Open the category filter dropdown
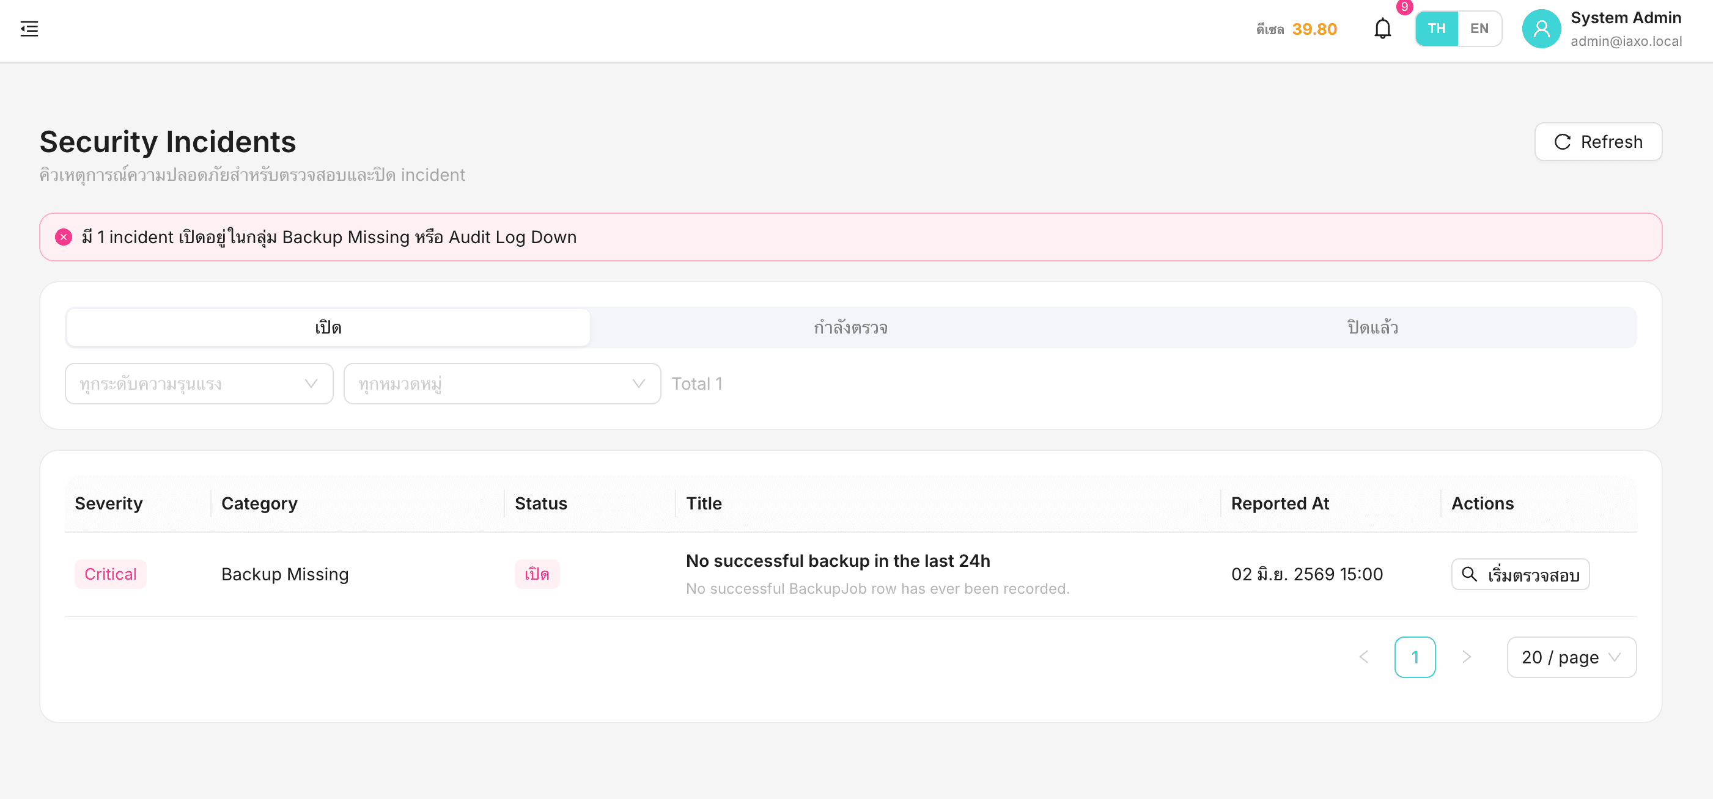Image resolution: width=1713 pixels, height=799 pixels. pyautogui.click(x=502, y=383)
